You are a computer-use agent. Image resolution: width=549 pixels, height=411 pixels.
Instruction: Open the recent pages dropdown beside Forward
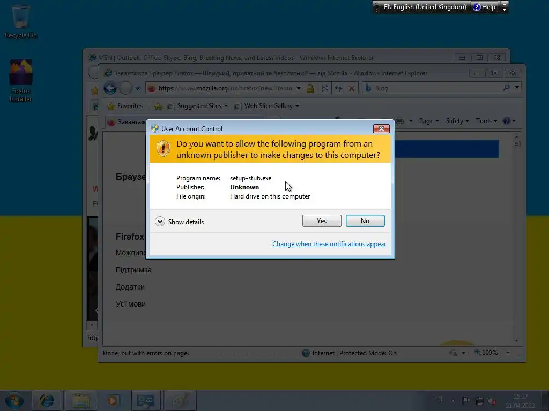[x=138, y=88]
